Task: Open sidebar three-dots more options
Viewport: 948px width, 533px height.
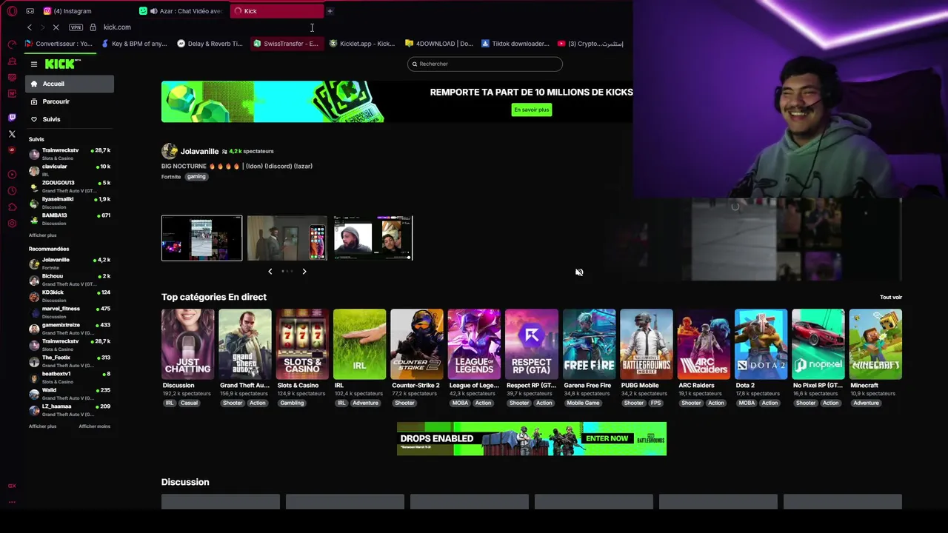Action: pyautogui.click(x=12, y=502)
